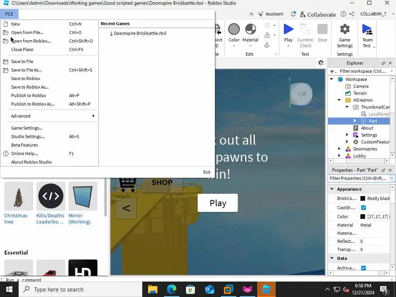Click the shopping cart icon in viewport
The width and height of the screenshot is (396, 297).
128,184
